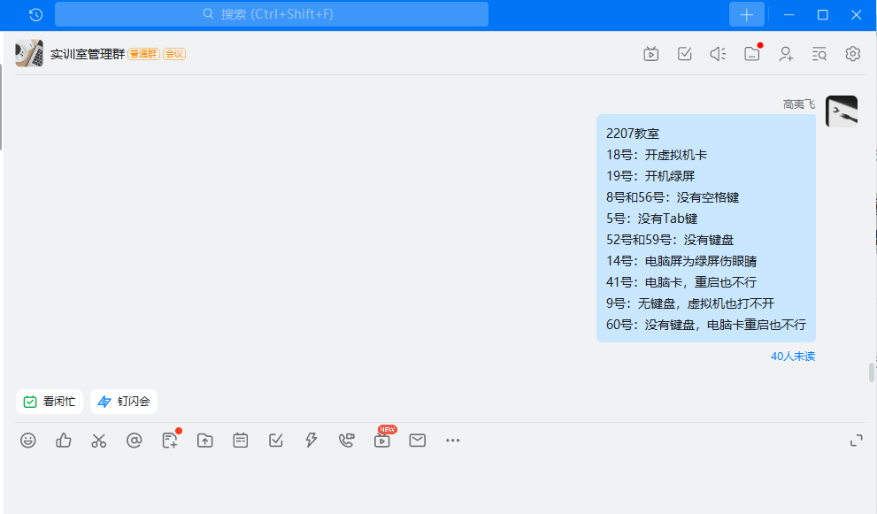877x514 pixels.
Task: Open the envelope mail icon
Action: pyautogui.click(x=418, y=440)
